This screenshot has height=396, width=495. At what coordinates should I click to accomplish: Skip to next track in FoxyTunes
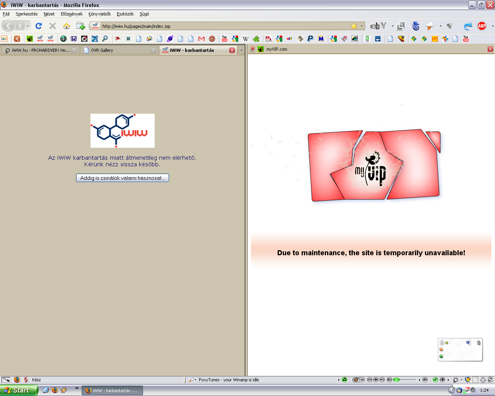pyautogui.click(x=382, y=380)
